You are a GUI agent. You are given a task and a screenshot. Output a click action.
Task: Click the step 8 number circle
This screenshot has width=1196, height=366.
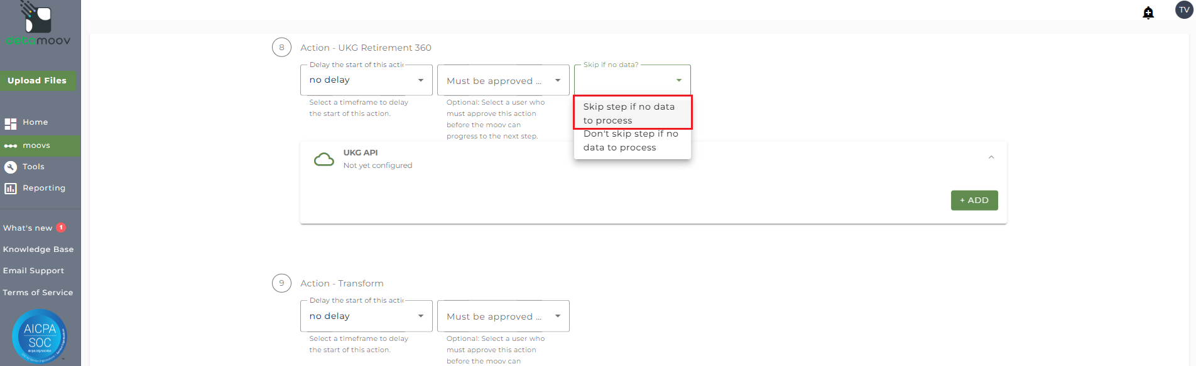point(281,47)
